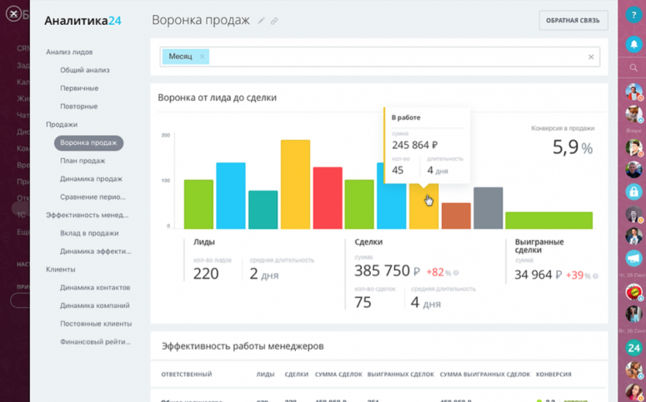Open first avatar in right sidebar

633,92
